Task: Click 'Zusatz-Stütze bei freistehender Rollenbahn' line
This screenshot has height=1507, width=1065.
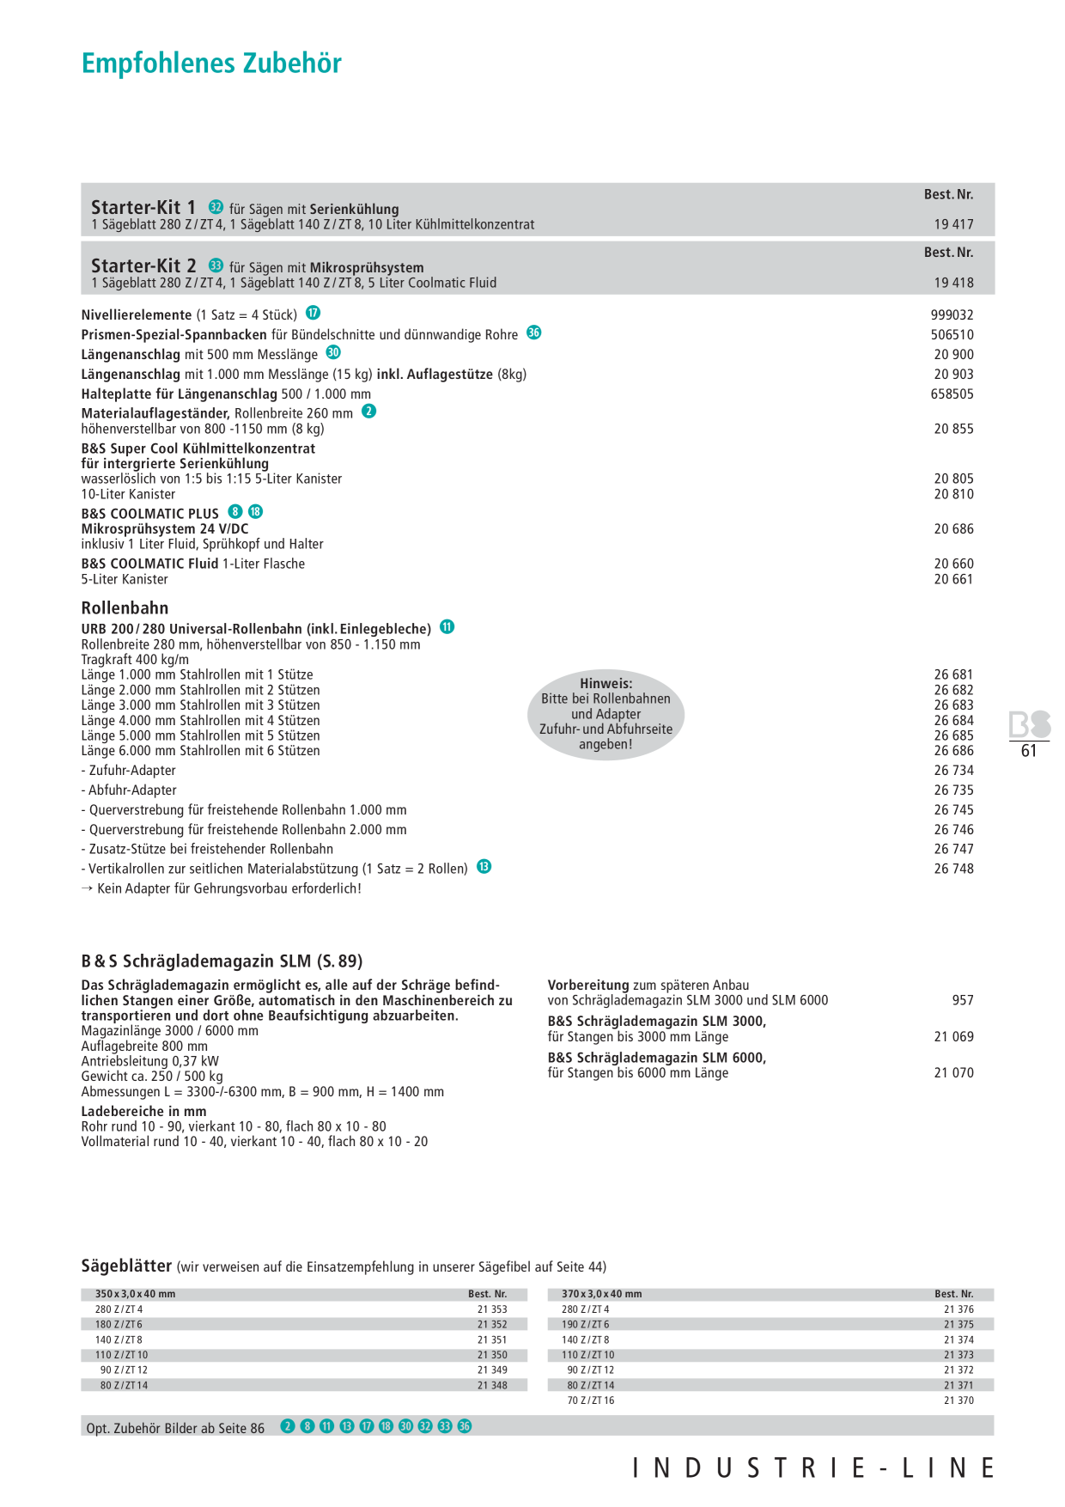Action: 207,849
